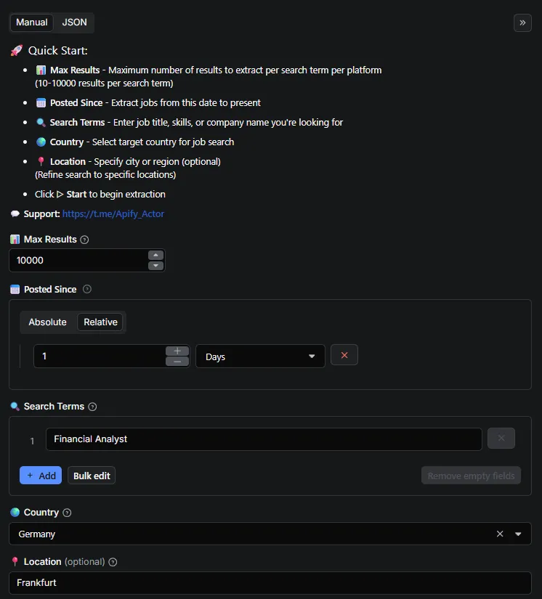The height and width of the screenshot is (599, 542).
Task: Switch to Absolute date mode
Action: pyautogui.click(x=47, y=322)
